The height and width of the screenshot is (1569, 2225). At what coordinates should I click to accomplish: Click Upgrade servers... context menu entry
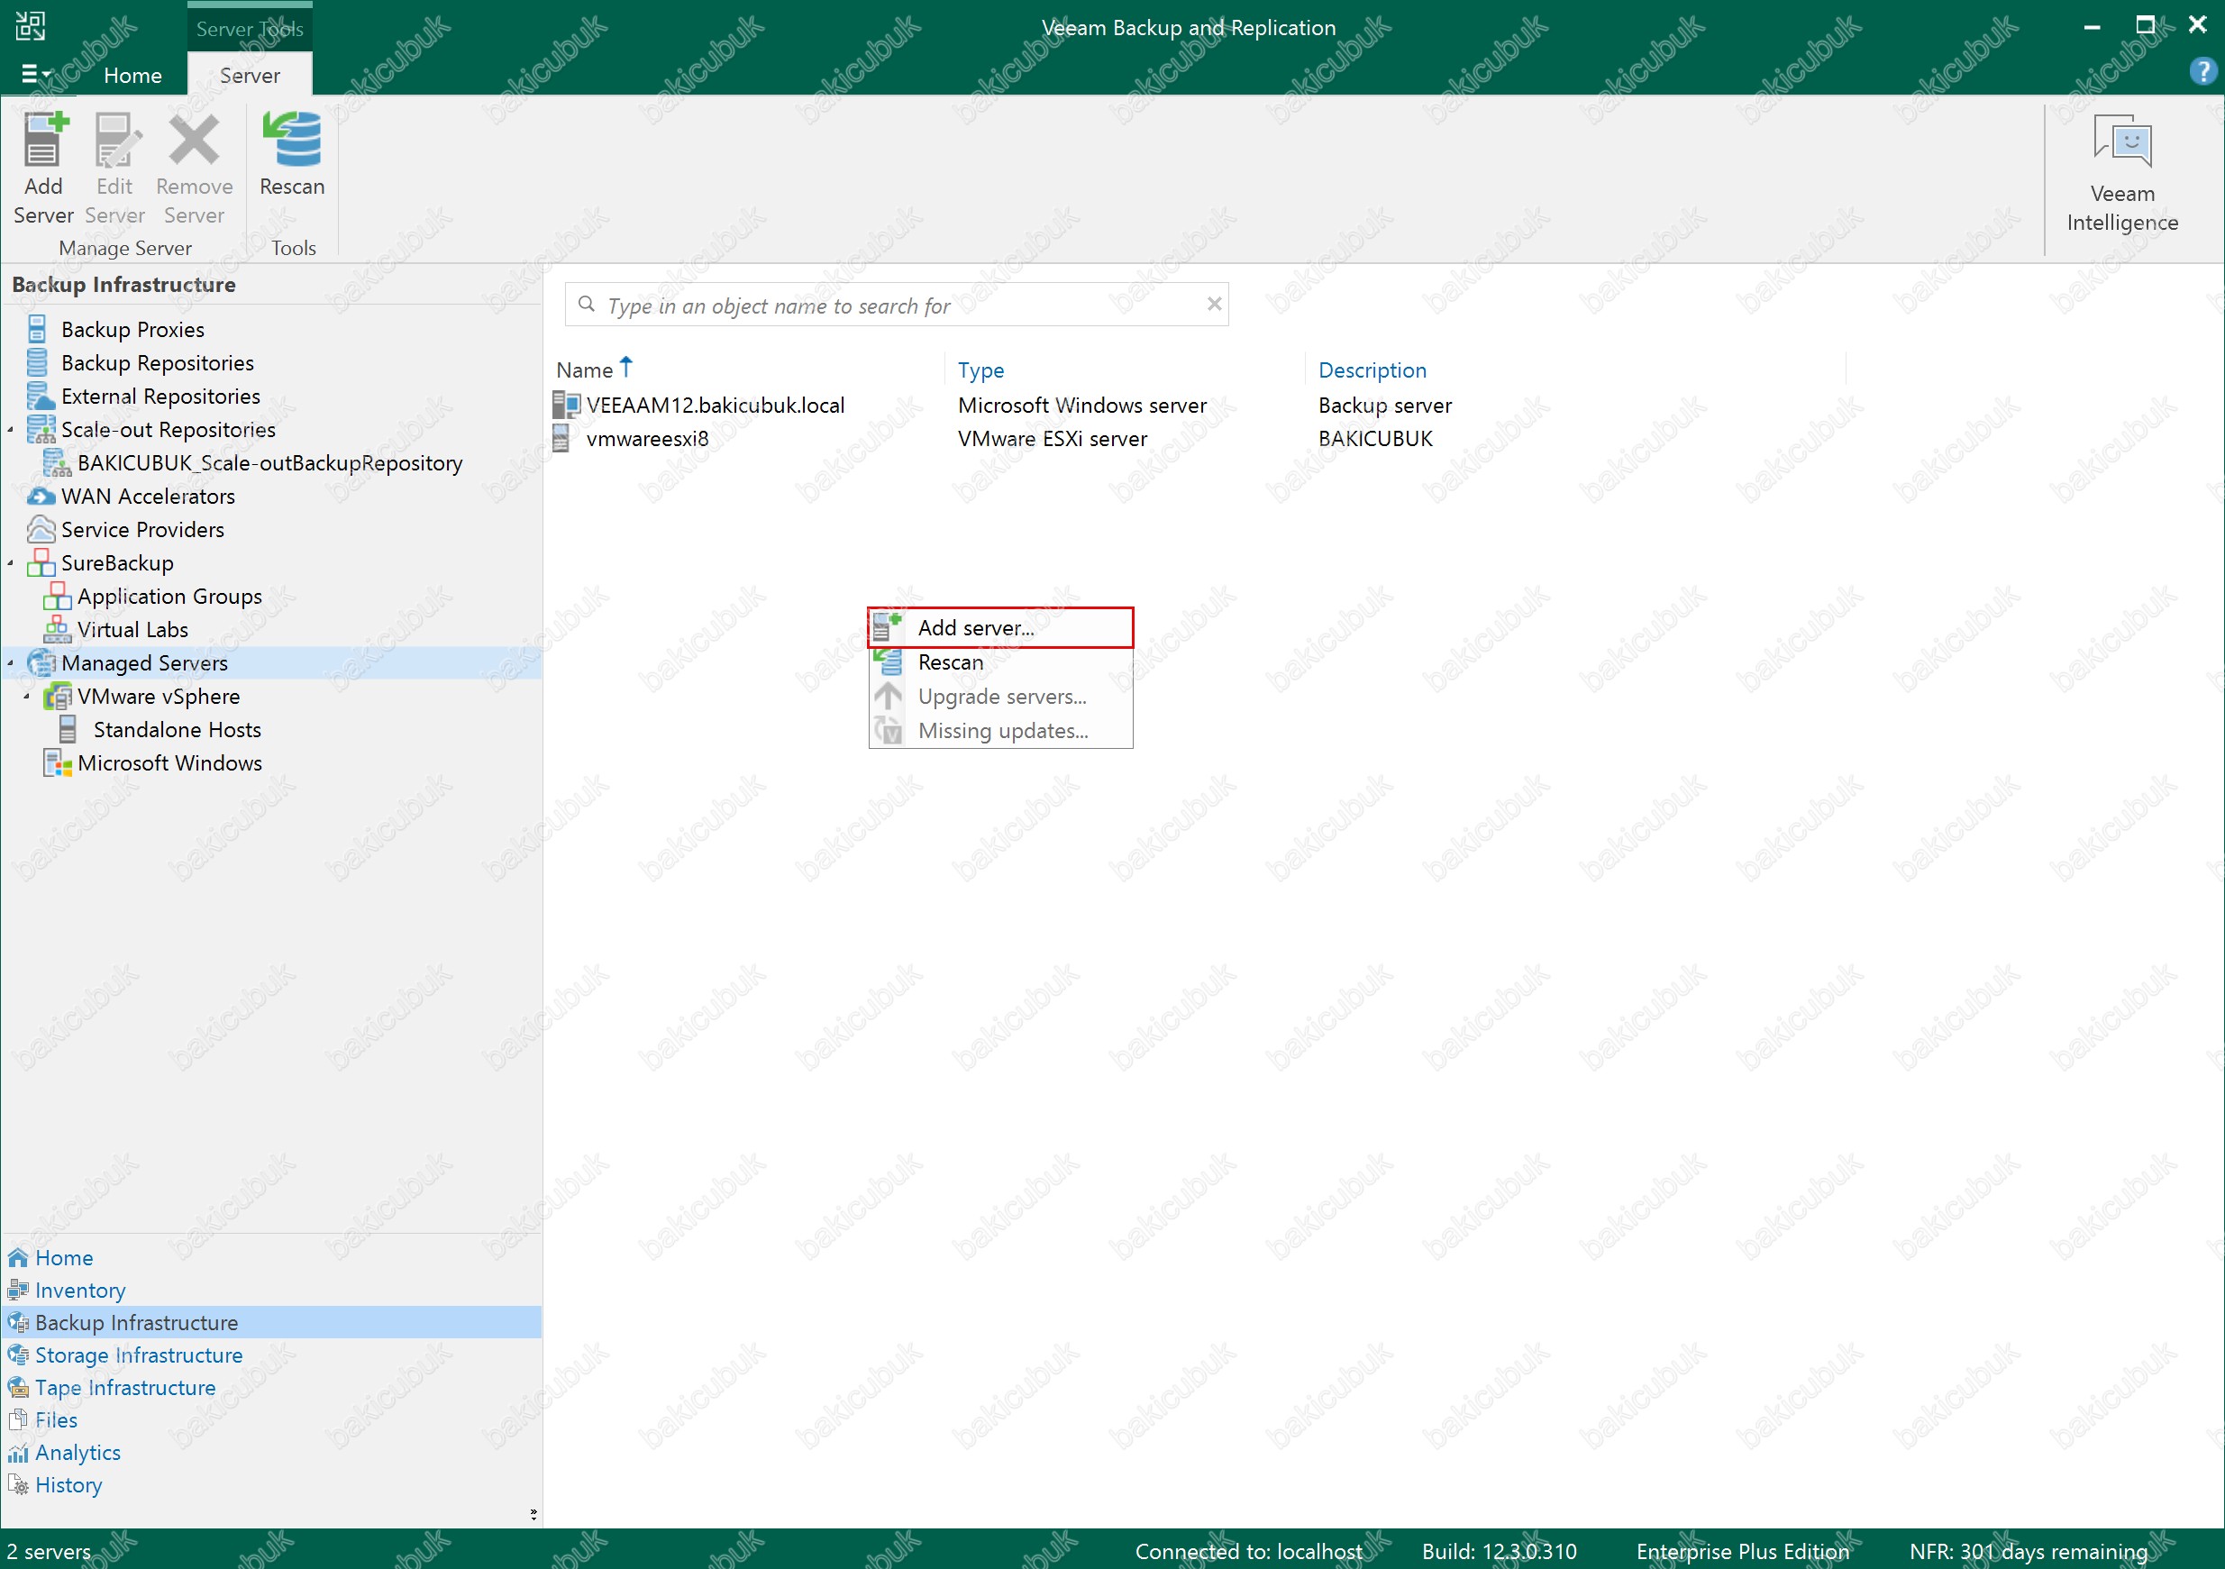click(1000, 697)
